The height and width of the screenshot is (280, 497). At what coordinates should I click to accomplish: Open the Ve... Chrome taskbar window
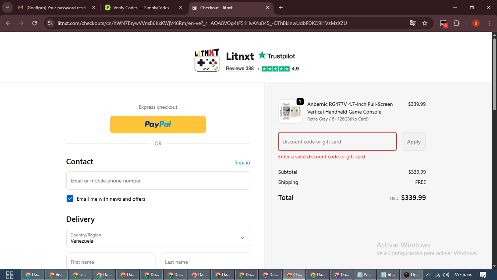(56, 275)
